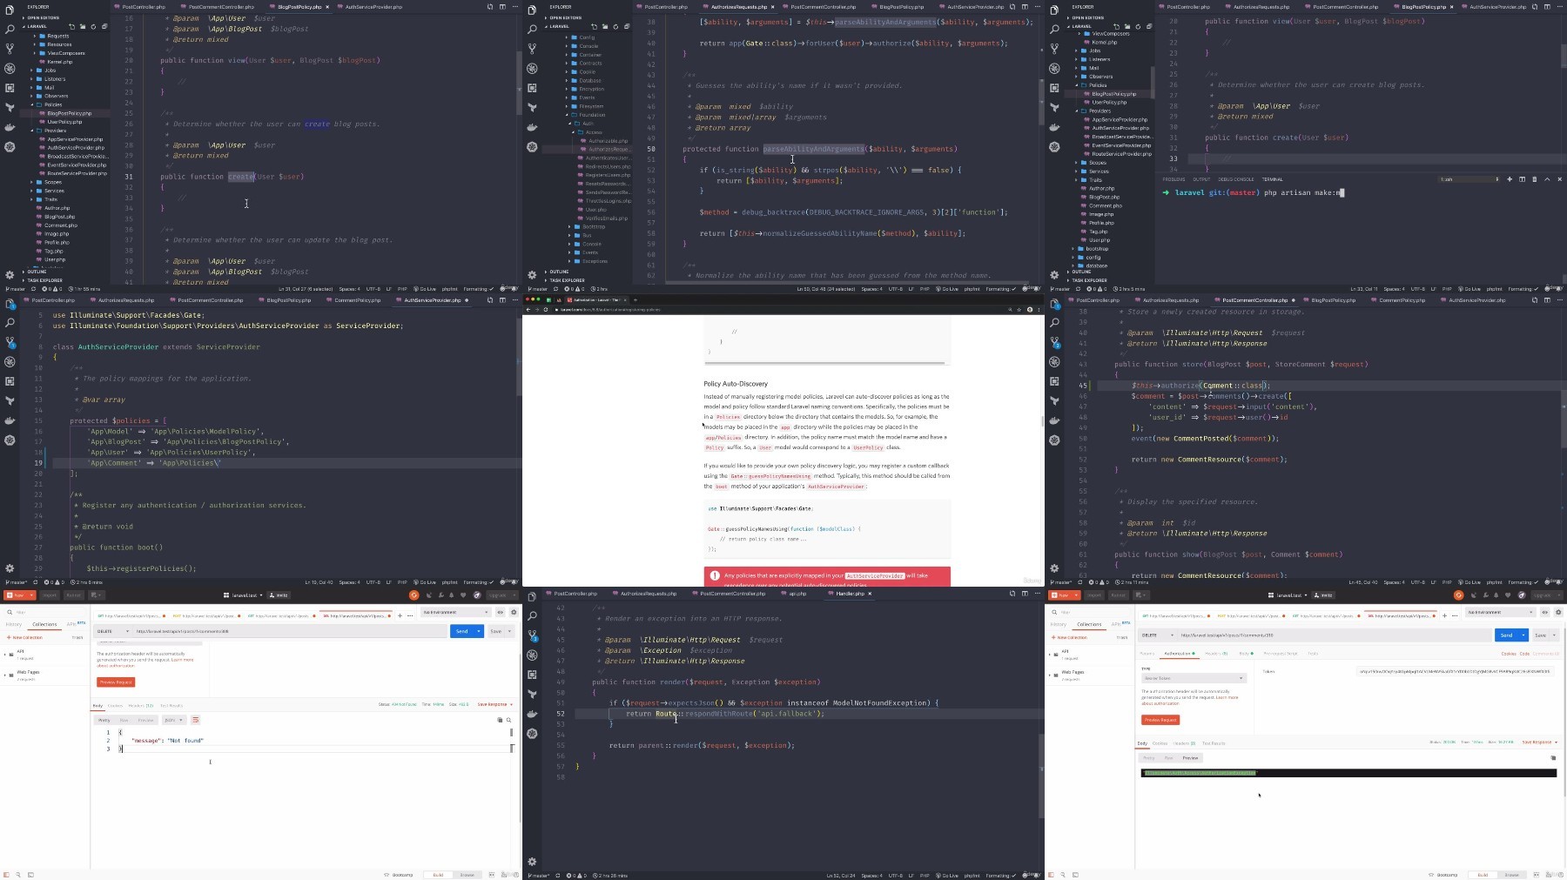This screenshot has height=880, width=1567.
Task: Open settings gear in the 'Not found' Postman window
Action: [514, 612]
